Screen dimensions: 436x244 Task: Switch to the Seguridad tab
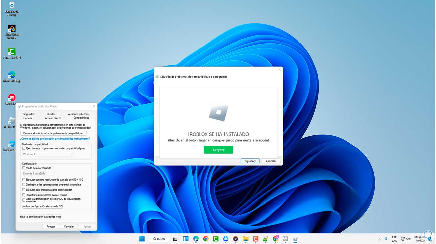[29, 114]
